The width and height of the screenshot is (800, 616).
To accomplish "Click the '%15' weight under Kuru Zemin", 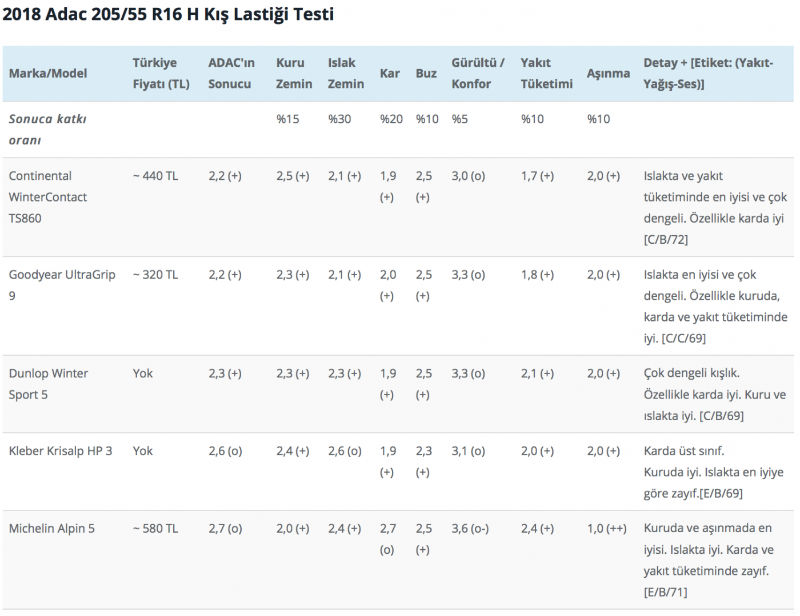I will tap(288, 119).
